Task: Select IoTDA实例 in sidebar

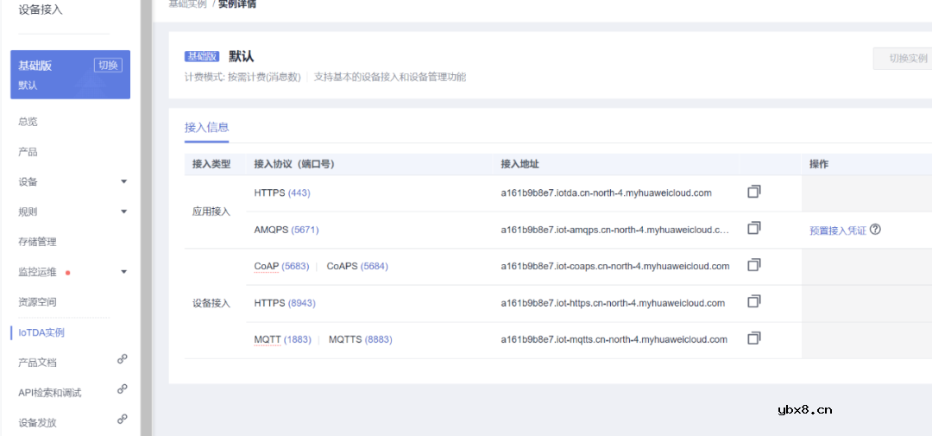Action: pyautogui.click(x=41, y=332)
